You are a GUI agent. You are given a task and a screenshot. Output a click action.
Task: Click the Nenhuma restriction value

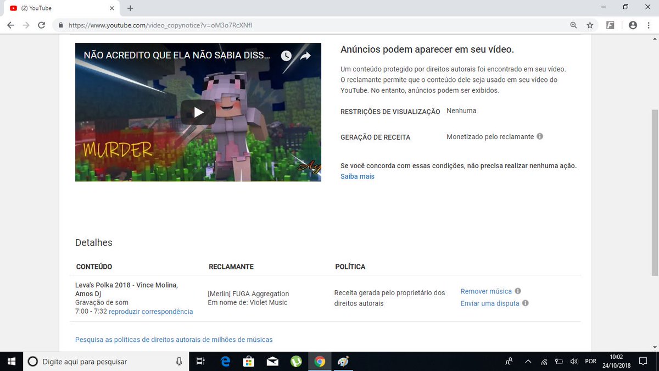click(x=461, y=110)
